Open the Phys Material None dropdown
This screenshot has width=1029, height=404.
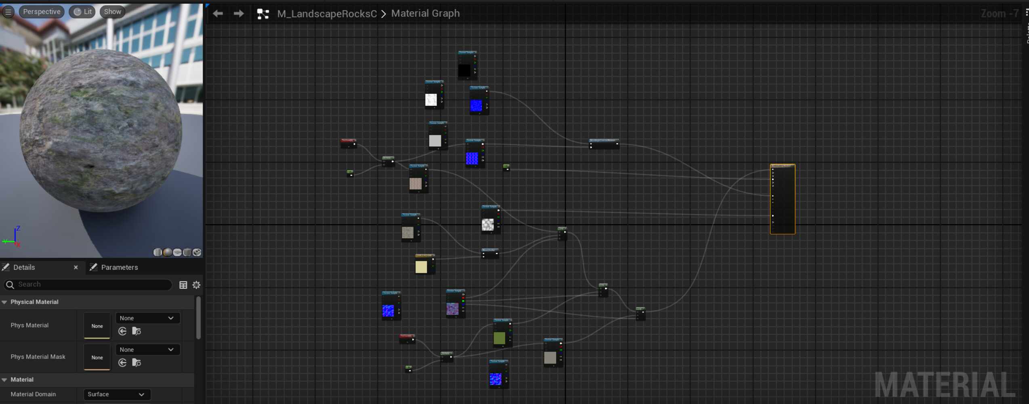[x=147, y=318]
